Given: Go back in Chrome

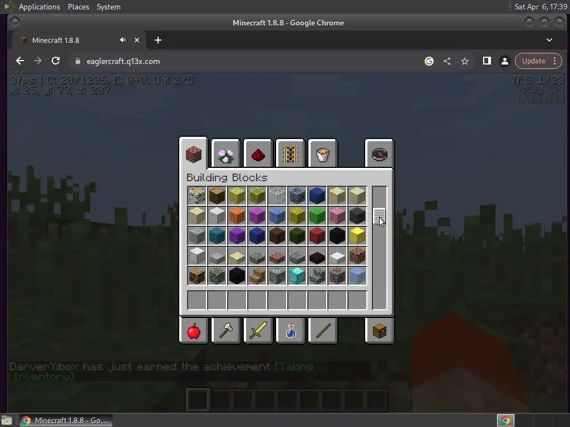Looking at the screenshot, I should (x=20, y=61).
